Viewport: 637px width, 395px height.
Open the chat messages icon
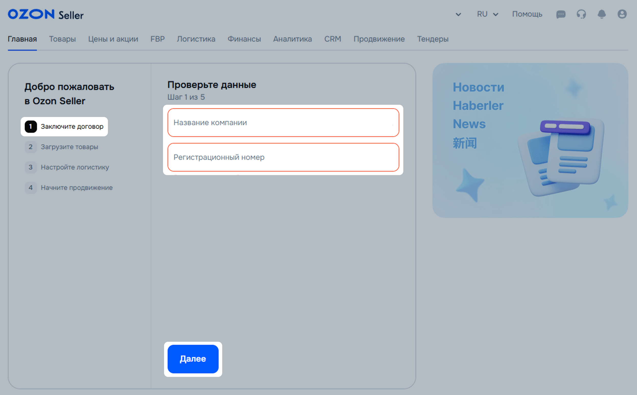[x=561, y=14]
